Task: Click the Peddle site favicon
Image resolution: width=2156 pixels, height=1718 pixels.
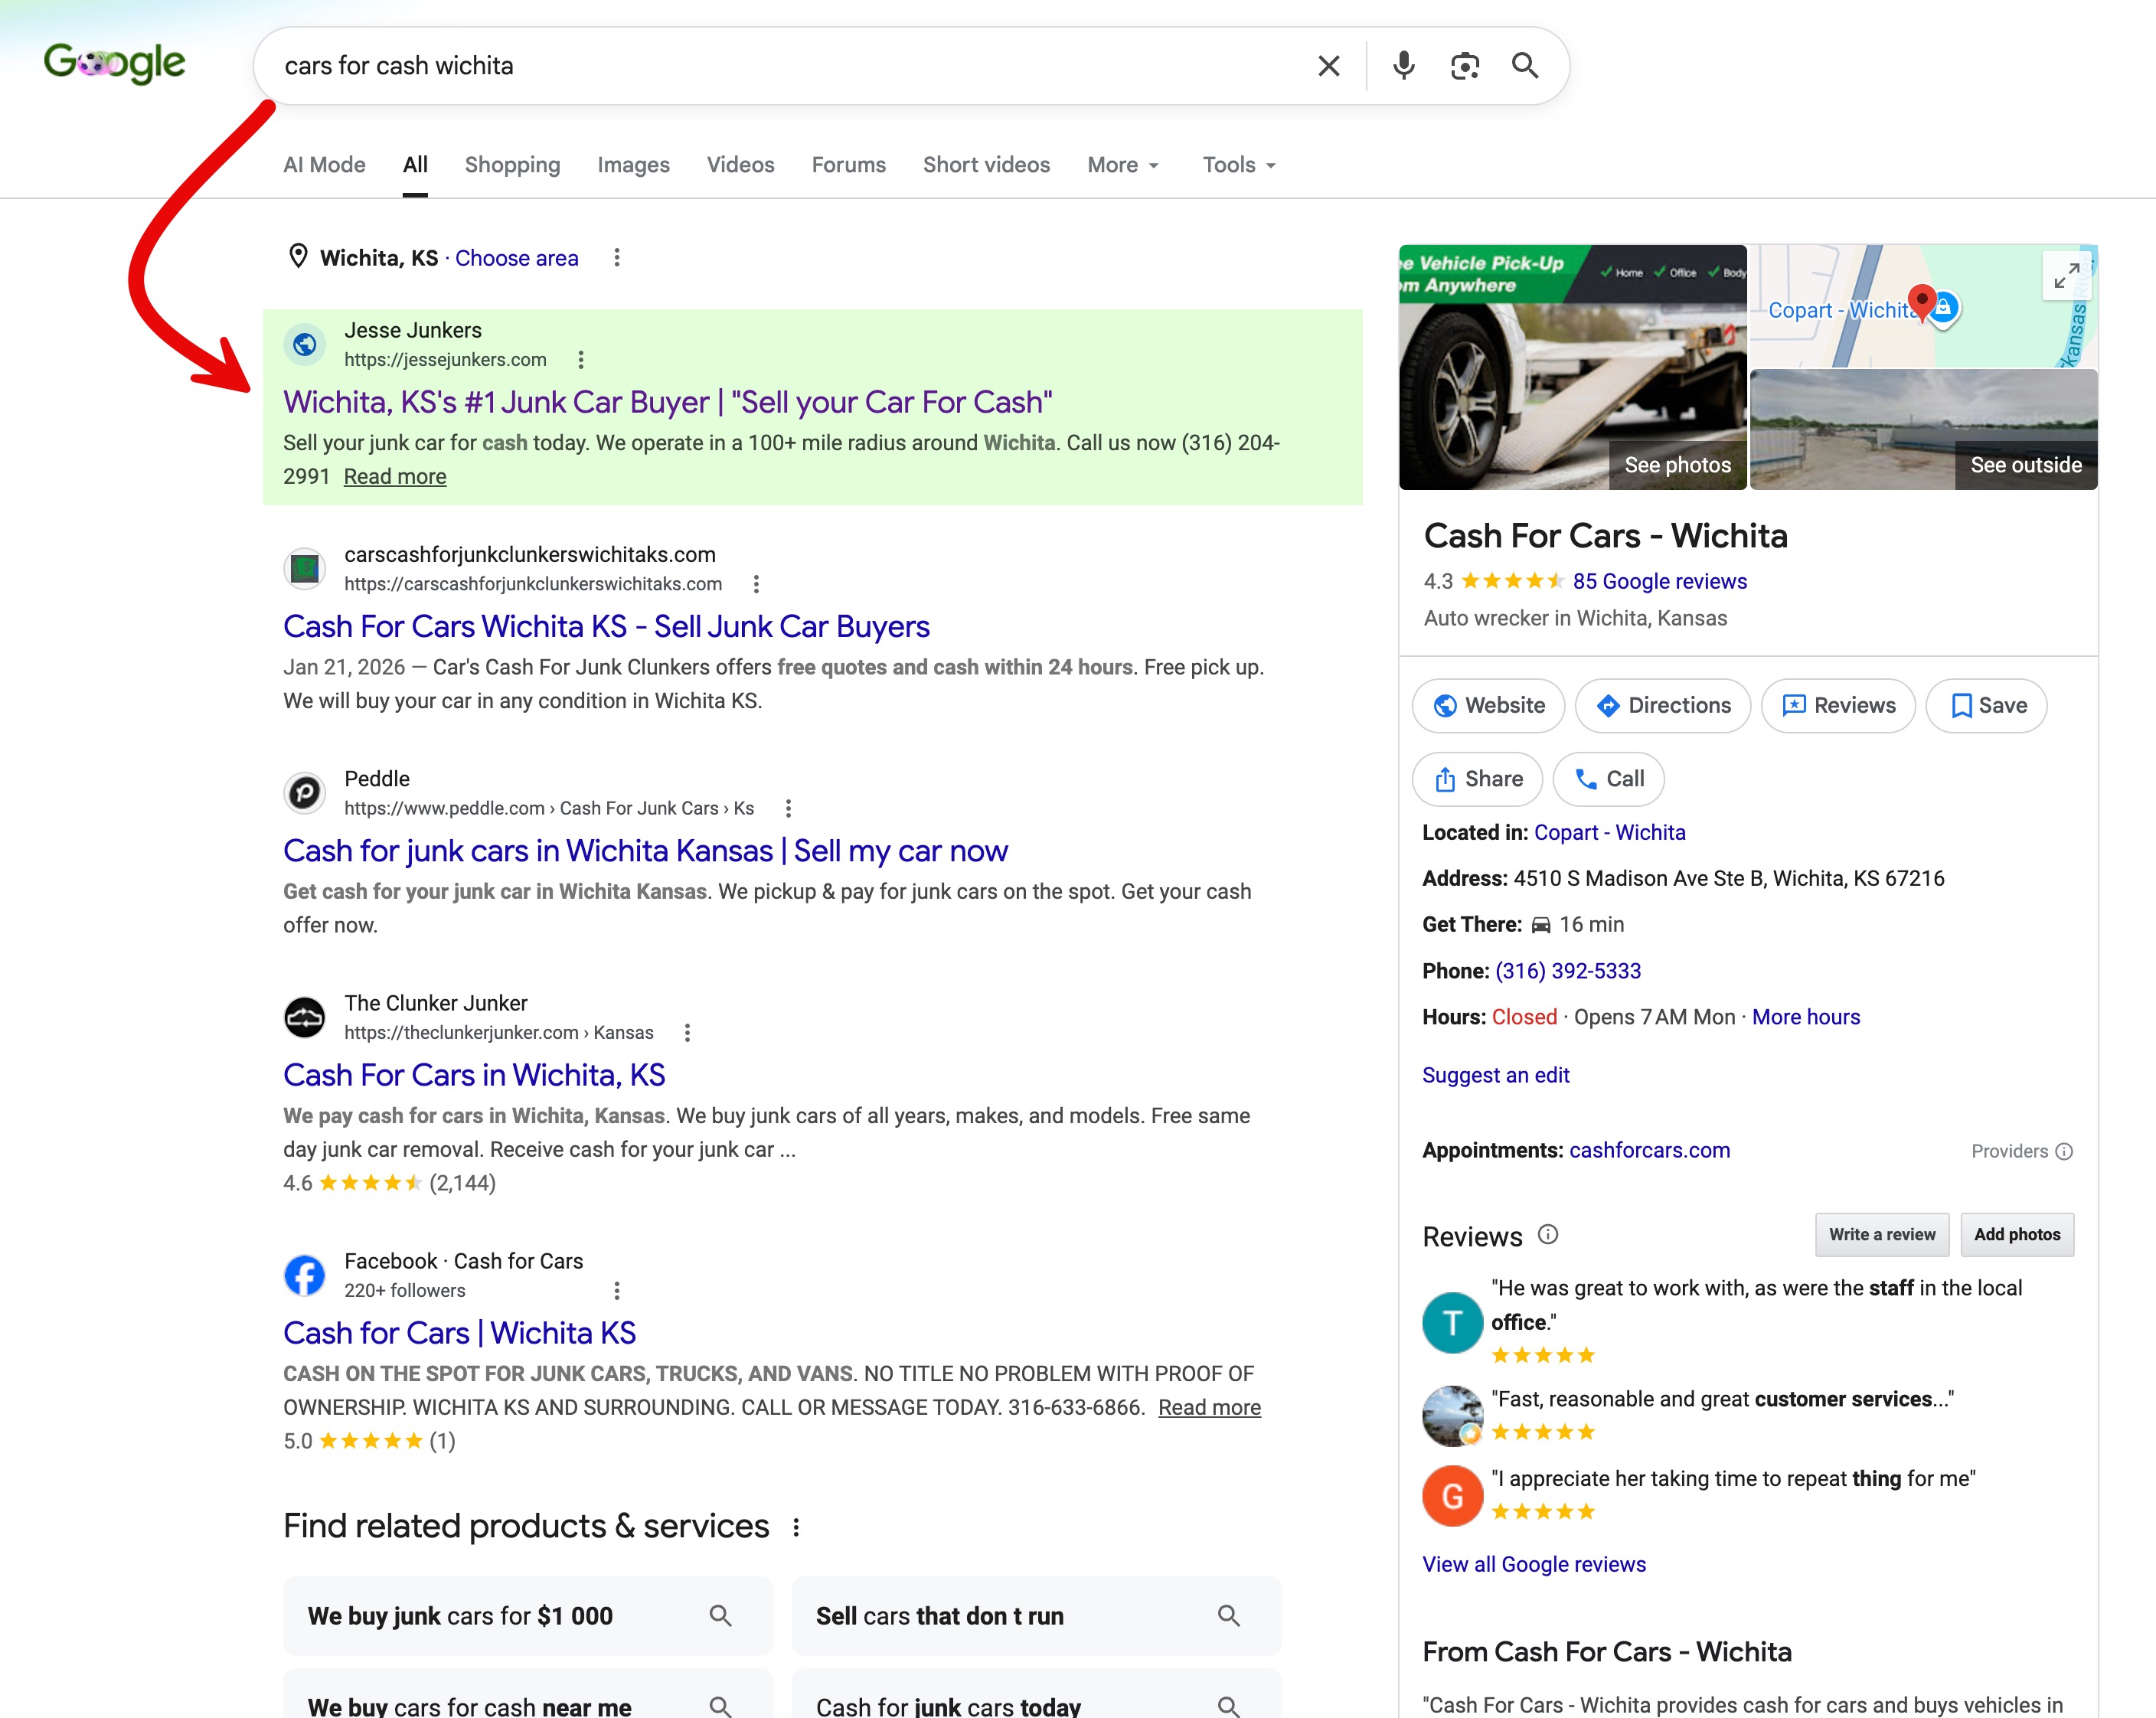Action: coord(304,793)
